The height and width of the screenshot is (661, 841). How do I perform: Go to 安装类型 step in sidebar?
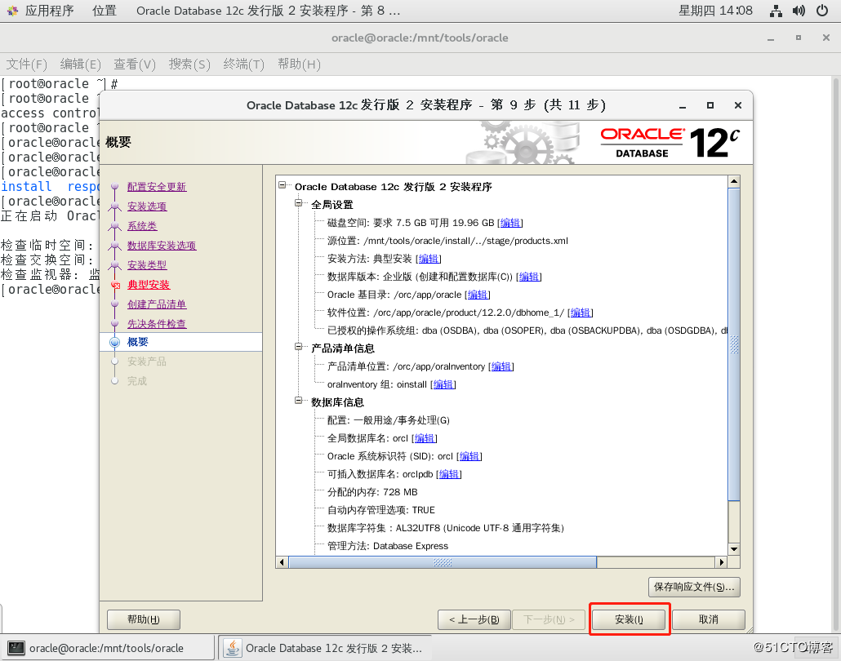[x=147, y=265]
